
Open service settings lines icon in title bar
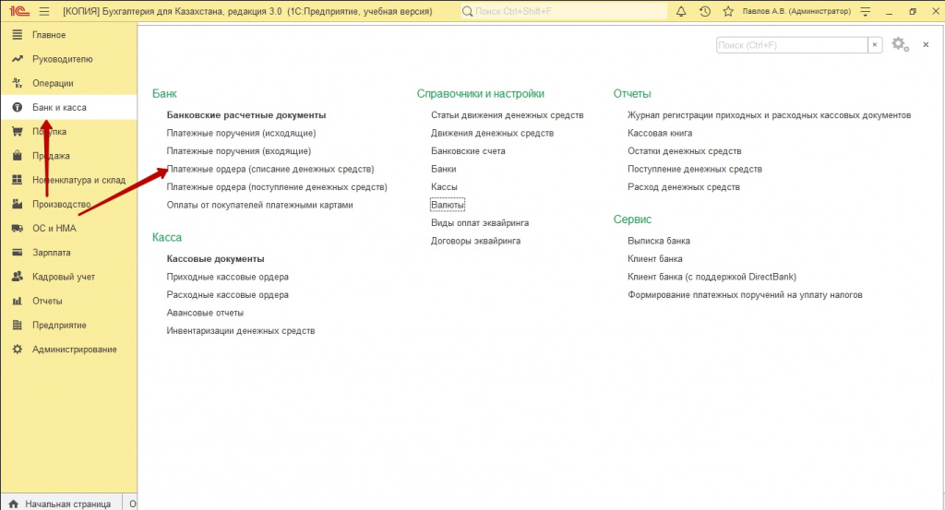coord(866,11)
